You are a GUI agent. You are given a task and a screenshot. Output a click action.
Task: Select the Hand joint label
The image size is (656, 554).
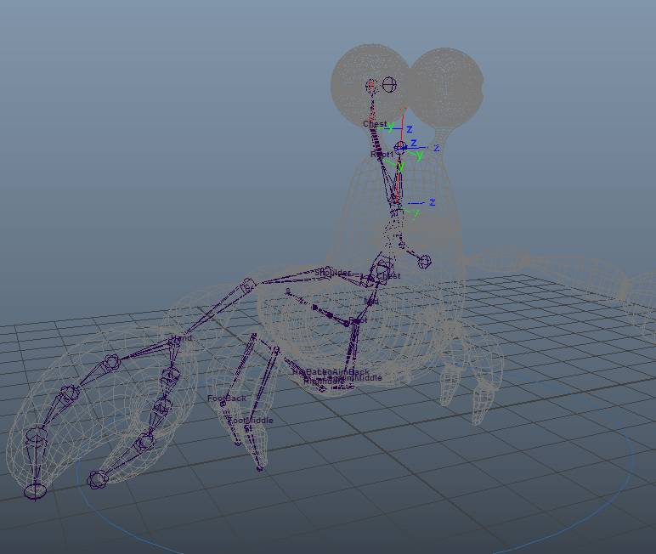181,337
